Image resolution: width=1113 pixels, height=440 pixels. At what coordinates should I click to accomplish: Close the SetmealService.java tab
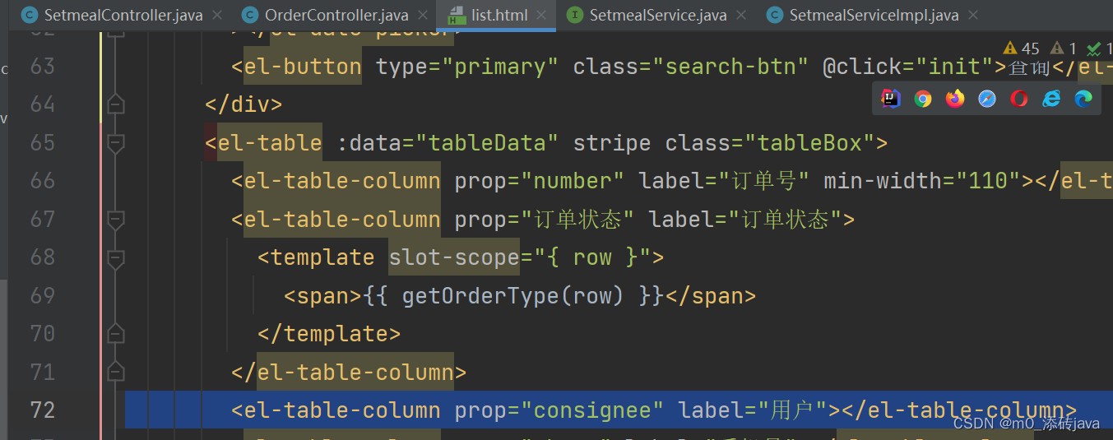(x=742, y=15)
